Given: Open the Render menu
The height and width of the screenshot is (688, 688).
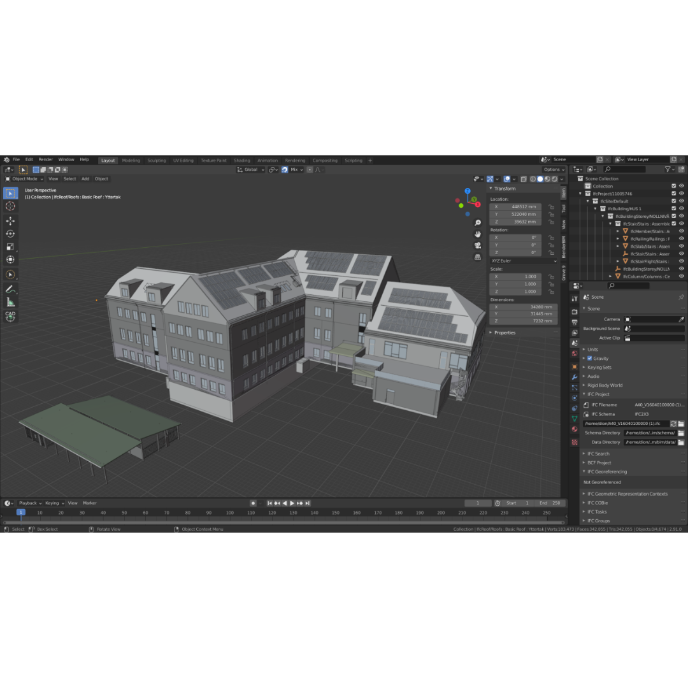Looking at the screenshot, I should pos(46,160).
